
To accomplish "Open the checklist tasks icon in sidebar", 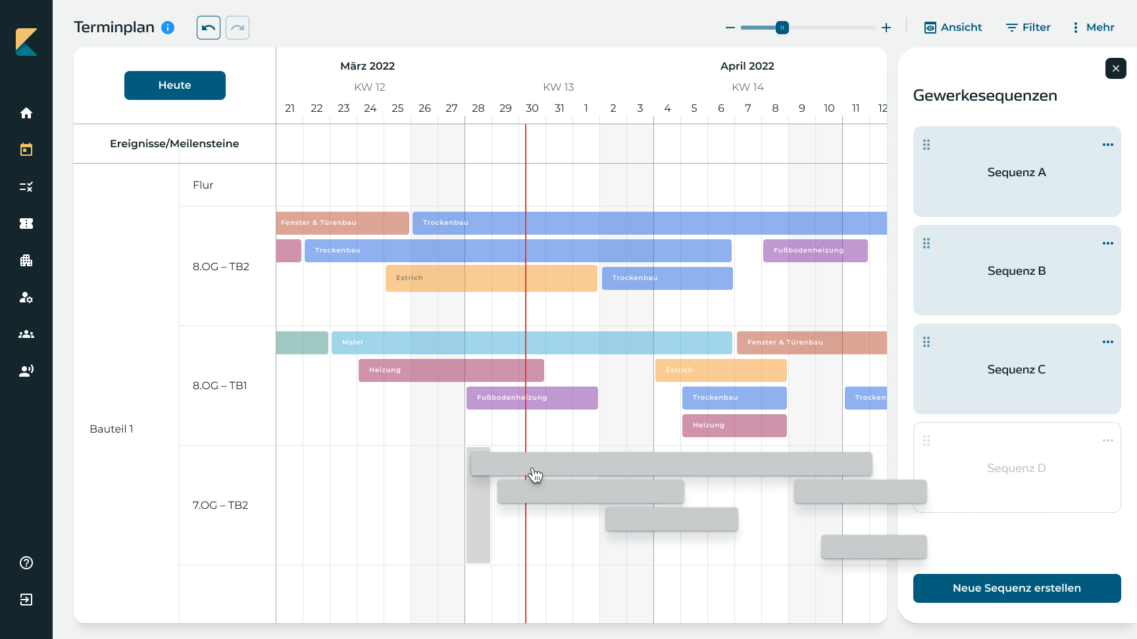I will pos(26,187).
